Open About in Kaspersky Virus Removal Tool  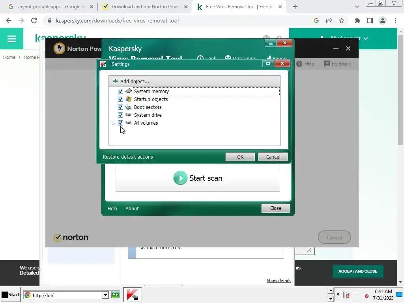click(132, 208)
